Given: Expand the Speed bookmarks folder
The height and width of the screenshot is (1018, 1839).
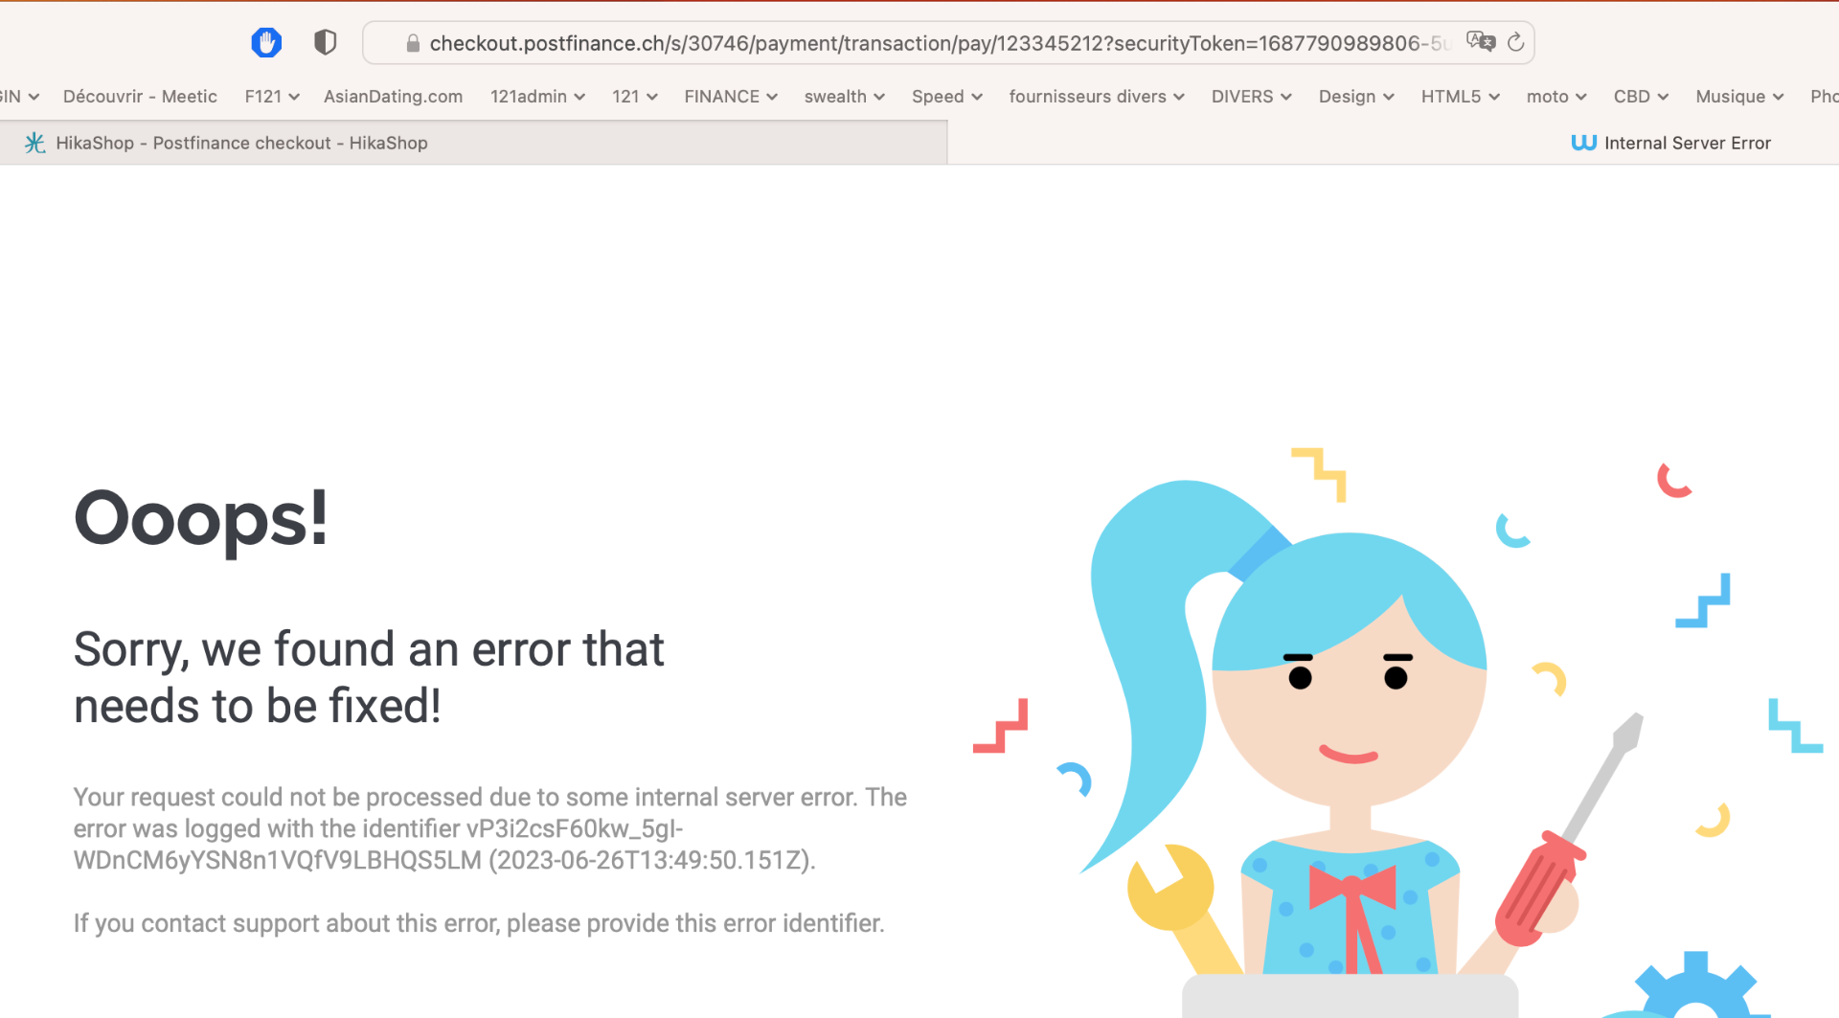Looking at the screenshot, I should click(947, 97).
